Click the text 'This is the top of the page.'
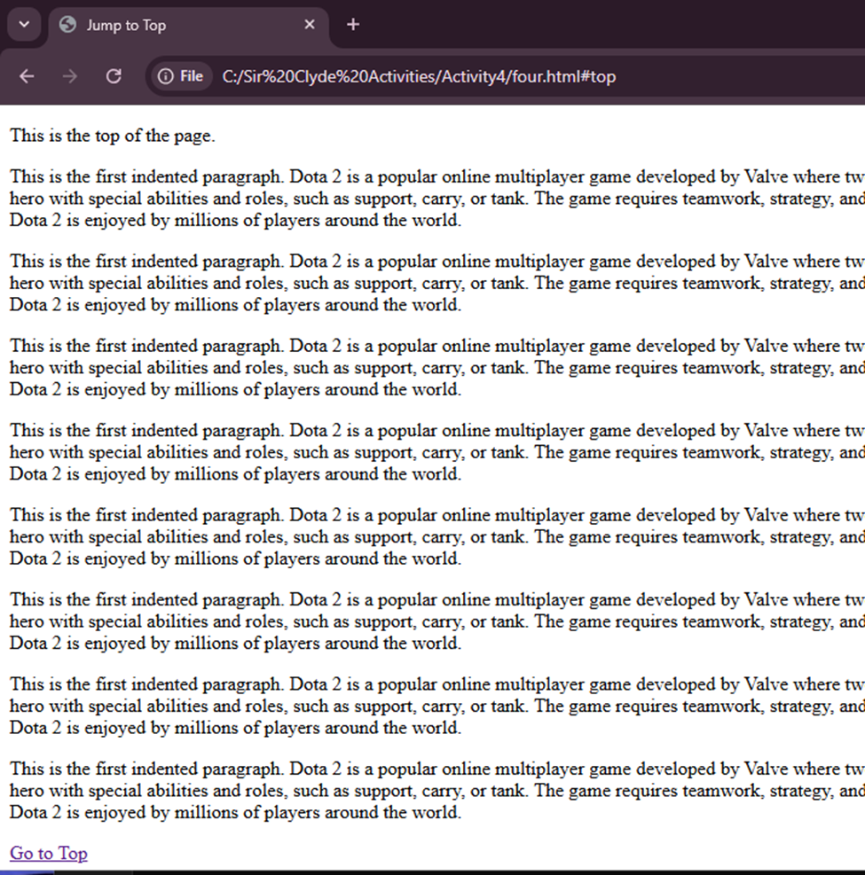This screenshot has width=865, height=875. [x=113, y=136]
